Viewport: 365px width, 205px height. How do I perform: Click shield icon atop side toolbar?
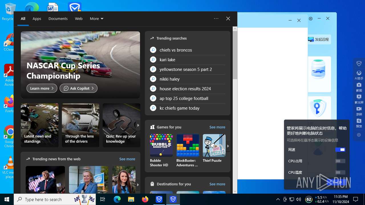(x=359, y=63)
